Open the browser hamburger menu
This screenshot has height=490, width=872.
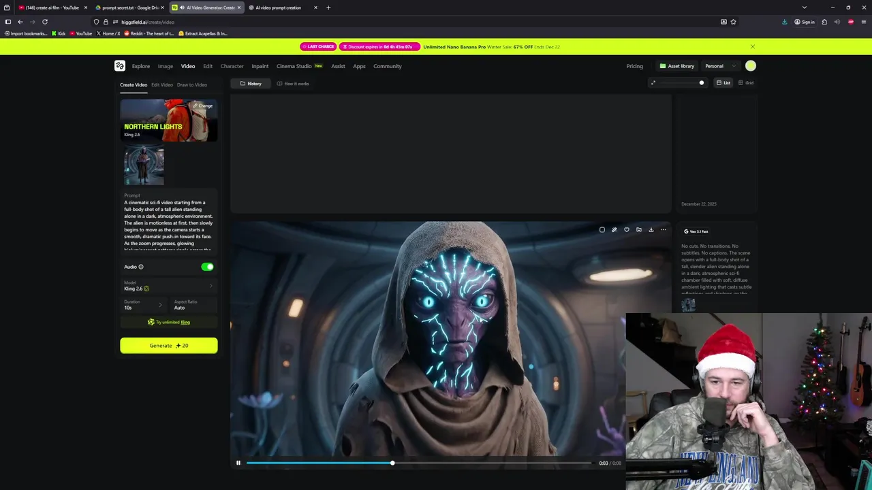[x=864, y=22]
